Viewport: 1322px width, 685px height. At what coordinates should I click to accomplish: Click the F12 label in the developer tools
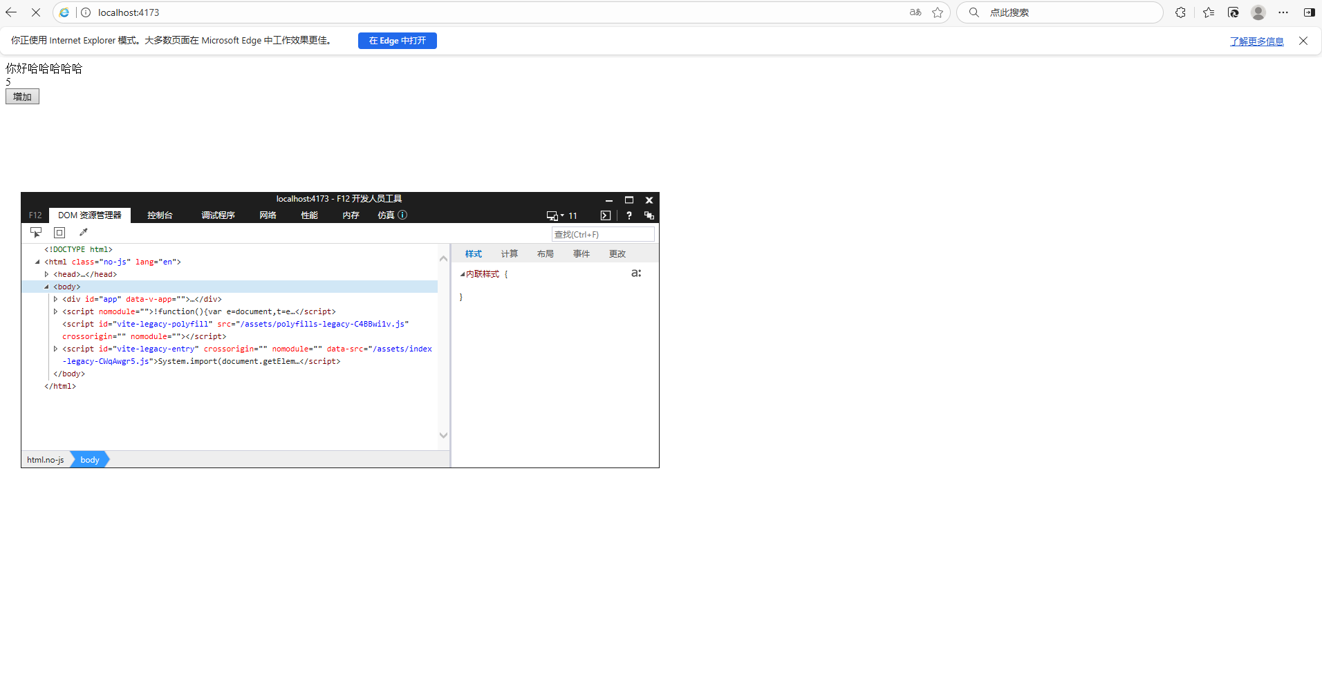click(x=35, y=215)
